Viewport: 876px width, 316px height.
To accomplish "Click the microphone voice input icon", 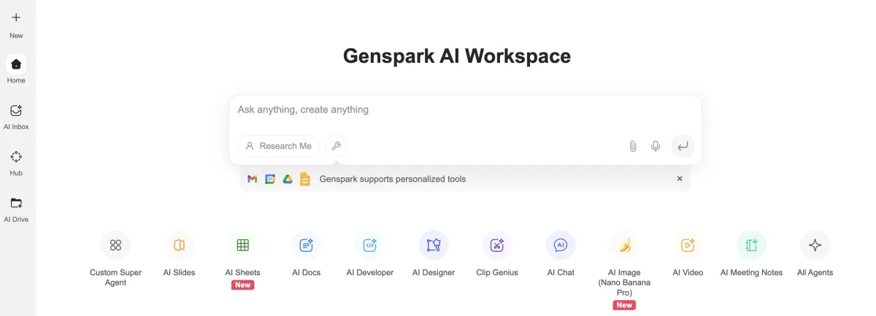I will click(x=656, y=146).
